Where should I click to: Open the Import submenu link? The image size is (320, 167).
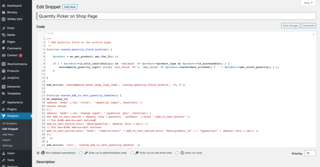[6, 140]
